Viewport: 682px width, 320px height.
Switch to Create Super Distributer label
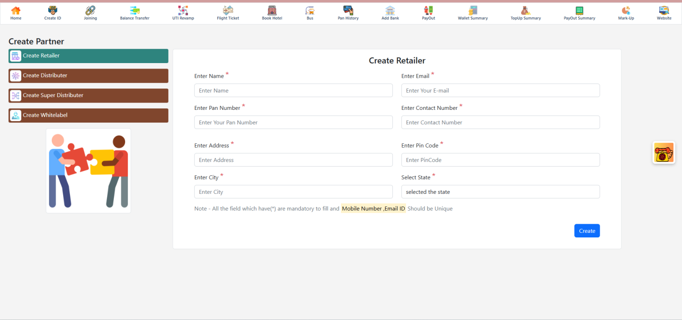tap(53, 95)
